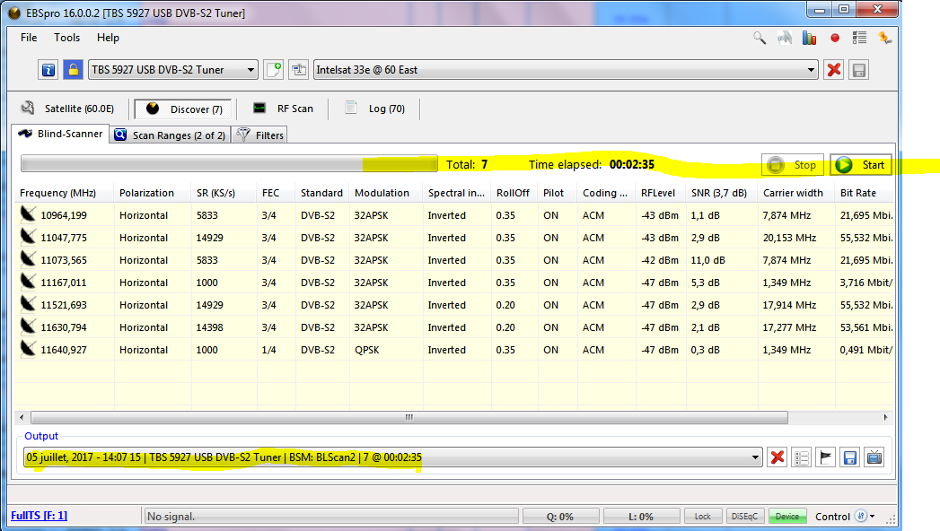The height and width of the screenshot is (531, 940).
Task: Save output using blue floppy disk icon
Action: pos(849,457)
